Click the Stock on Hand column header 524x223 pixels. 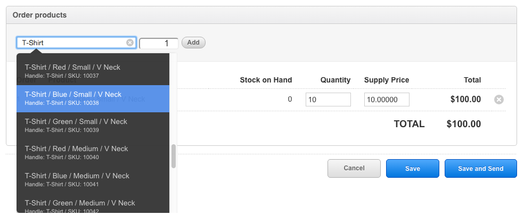point(266,80)
